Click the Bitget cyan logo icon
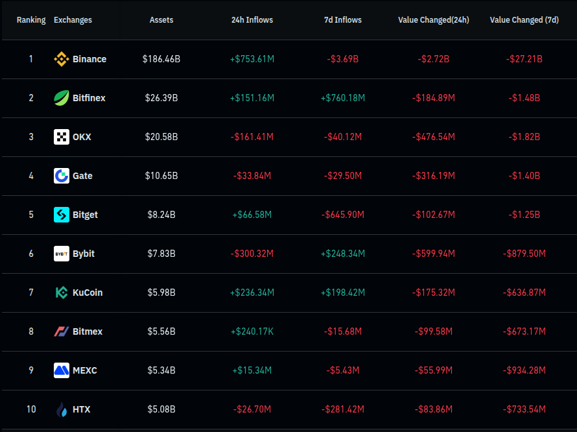The height and width of the screenshot is (432, 577). coord(62,215)
